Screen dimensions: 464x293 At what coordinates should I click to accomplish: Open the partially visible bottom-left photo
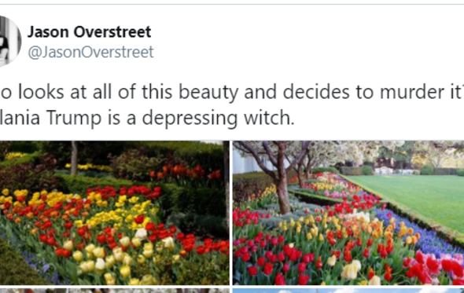click(115, 291)
